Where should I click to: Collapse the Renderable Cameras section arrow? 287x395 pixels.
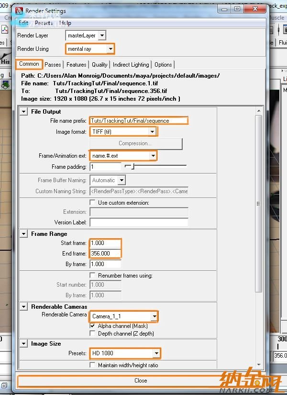click(x=24, y=307)
